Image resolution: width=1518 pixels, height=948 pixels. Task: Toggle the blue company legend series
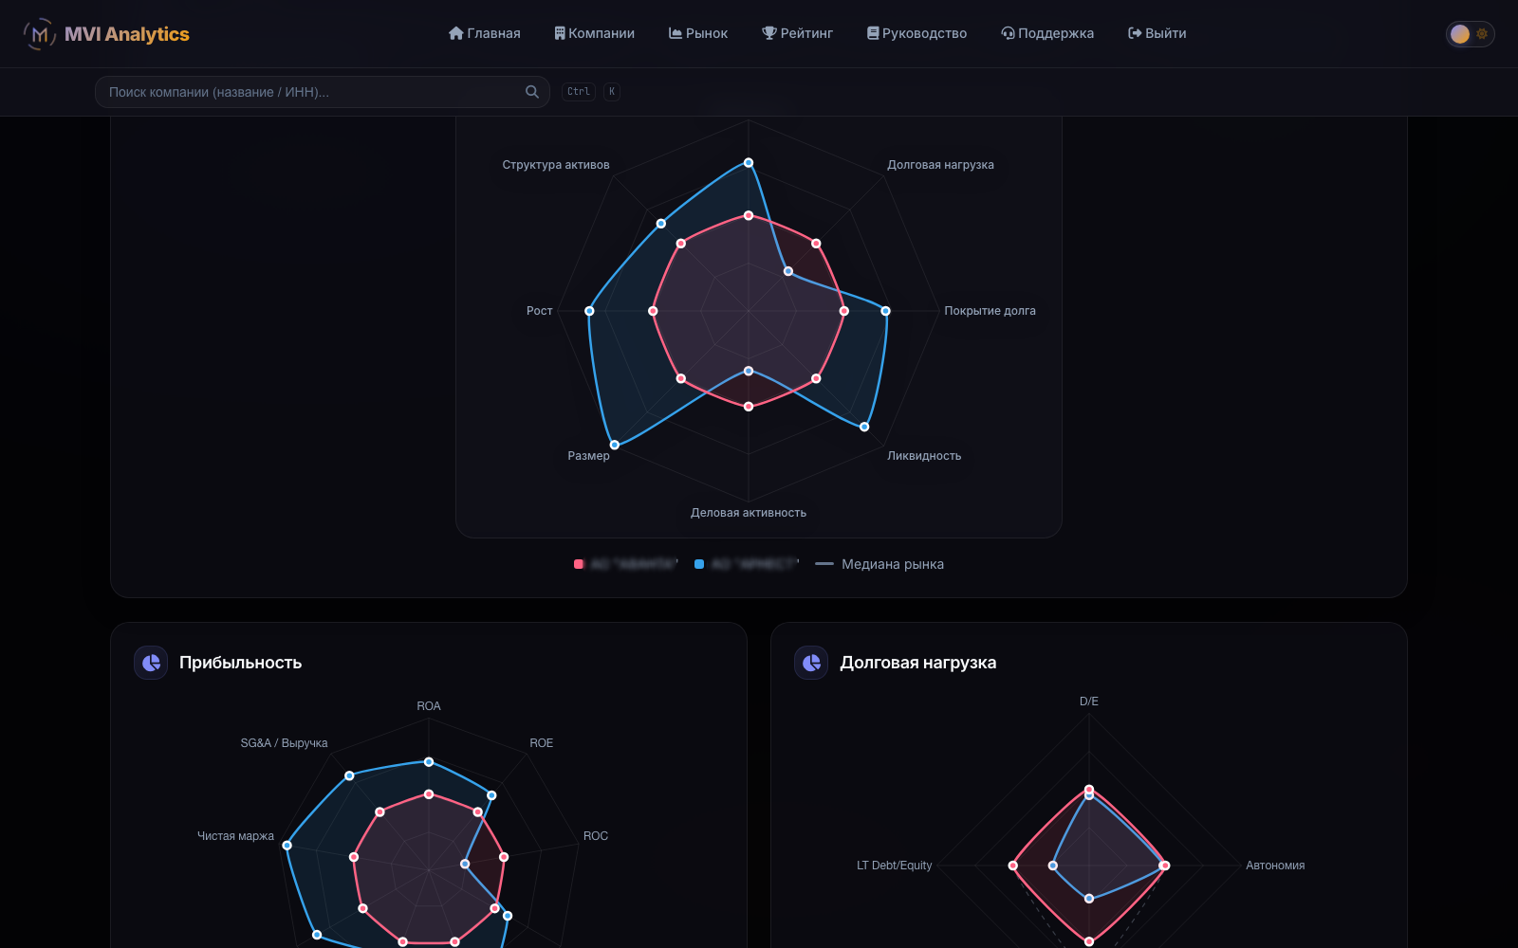[x=747, y=564]
